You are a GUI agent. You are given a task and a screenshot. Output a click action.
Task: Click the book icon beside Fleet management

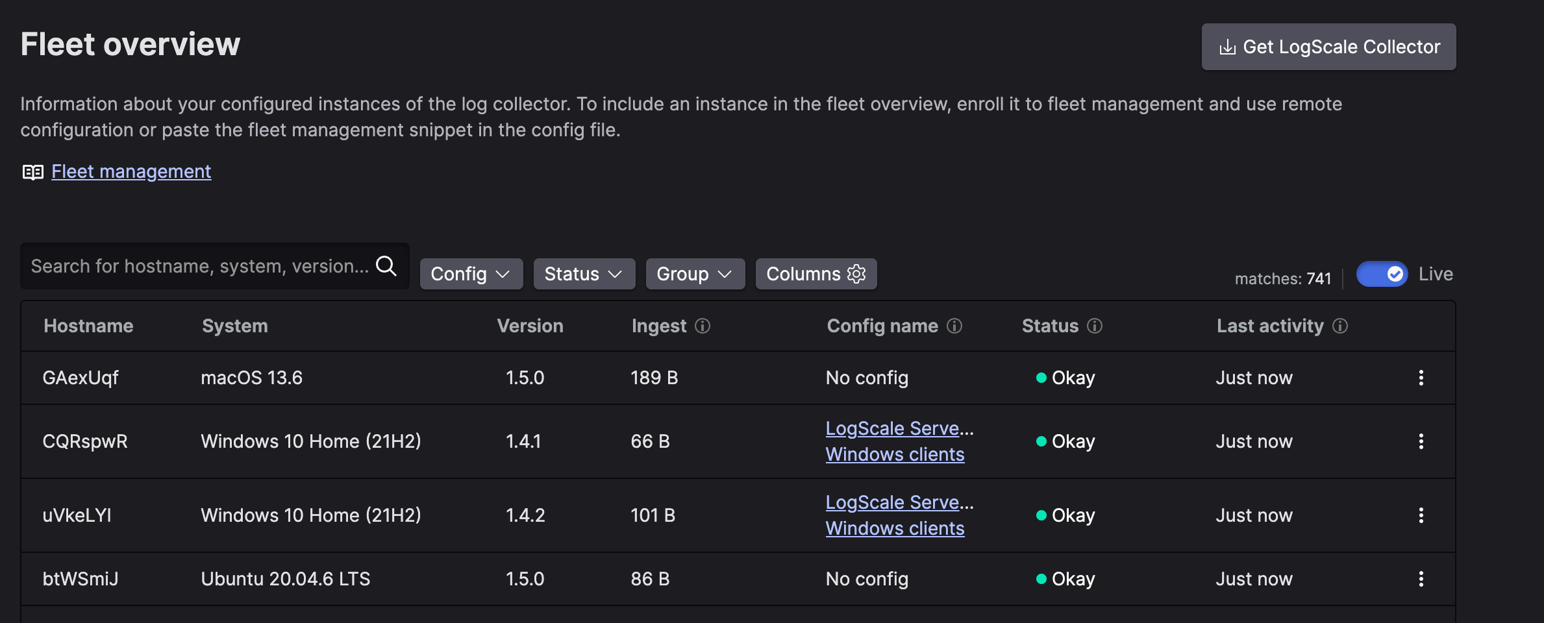pyautogui.click(x=32, y=171)
